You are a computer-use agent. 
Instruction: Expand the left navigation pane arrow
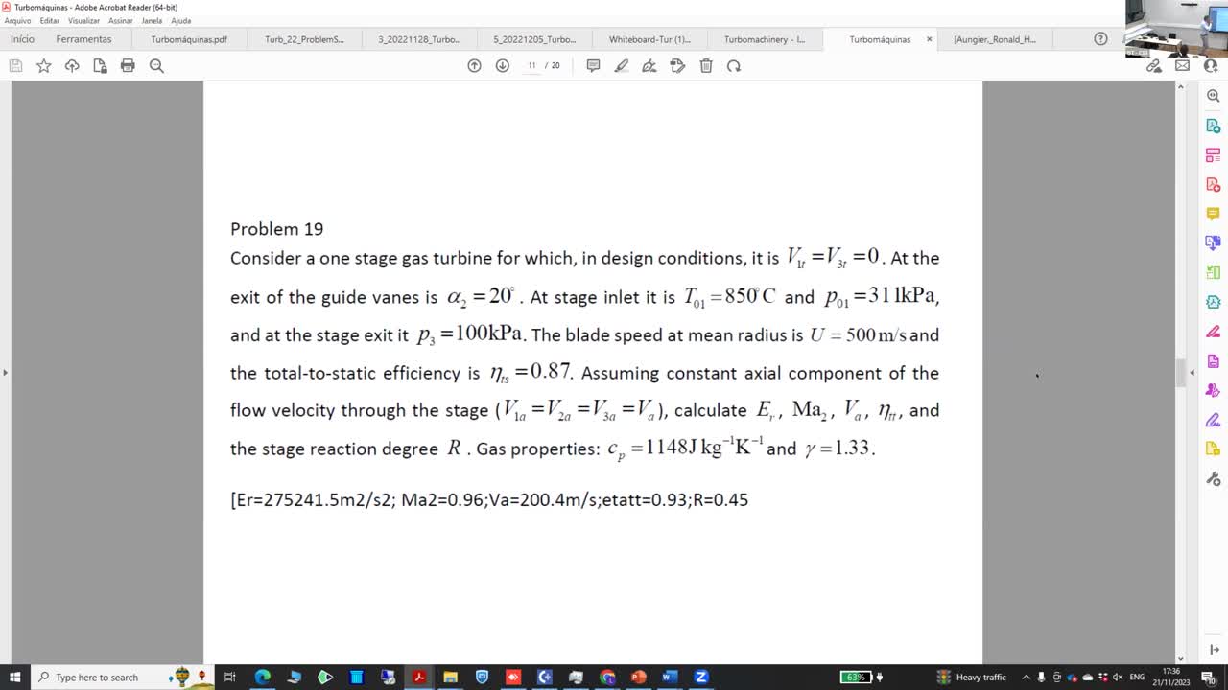[x=5, y=372]
